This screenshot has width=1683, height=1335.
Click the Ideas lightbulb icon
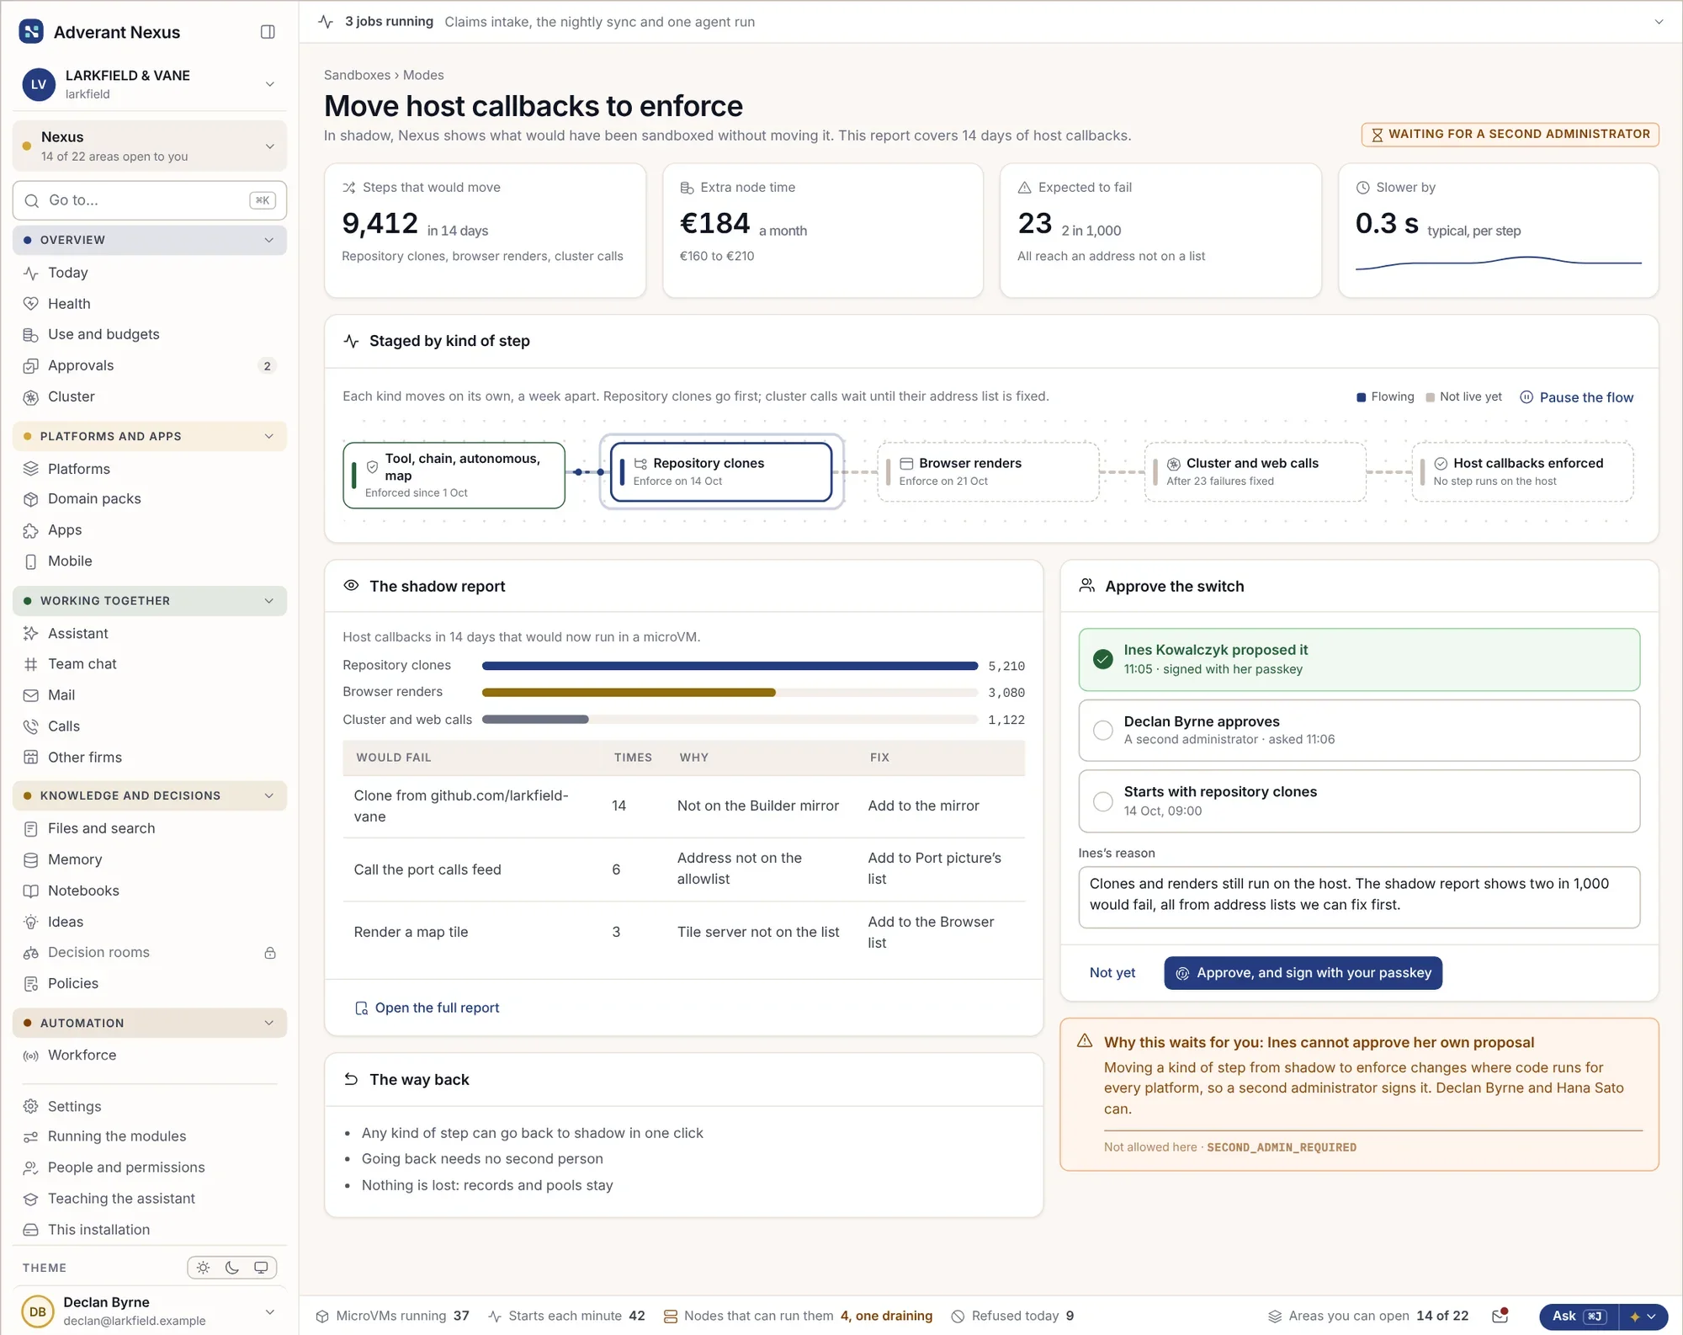31,922
